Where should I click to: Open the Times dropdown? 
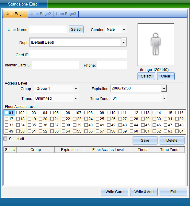(x=76, y=99)
